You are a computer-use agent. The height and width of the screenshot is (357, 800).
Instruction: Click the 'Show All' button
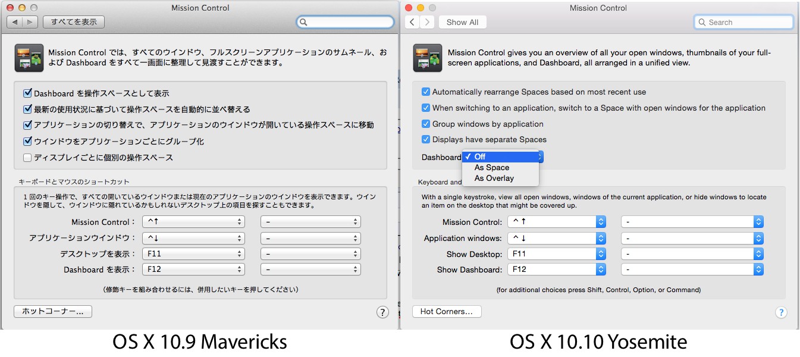click(463, 22)
